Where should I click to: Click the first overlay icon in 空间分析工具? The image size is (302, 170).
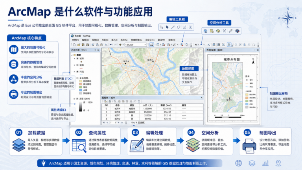(206, 31)
